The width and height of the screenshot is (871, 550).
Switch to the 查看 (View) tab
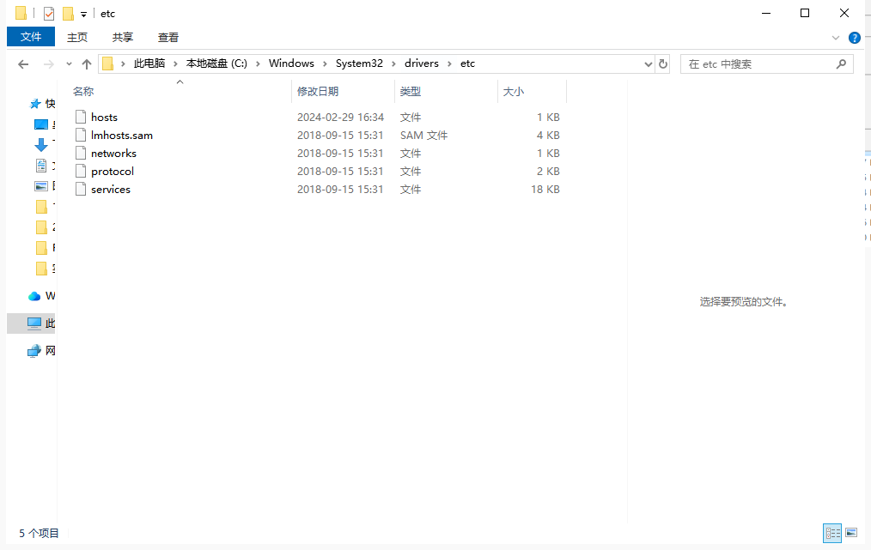pos(168,37)
